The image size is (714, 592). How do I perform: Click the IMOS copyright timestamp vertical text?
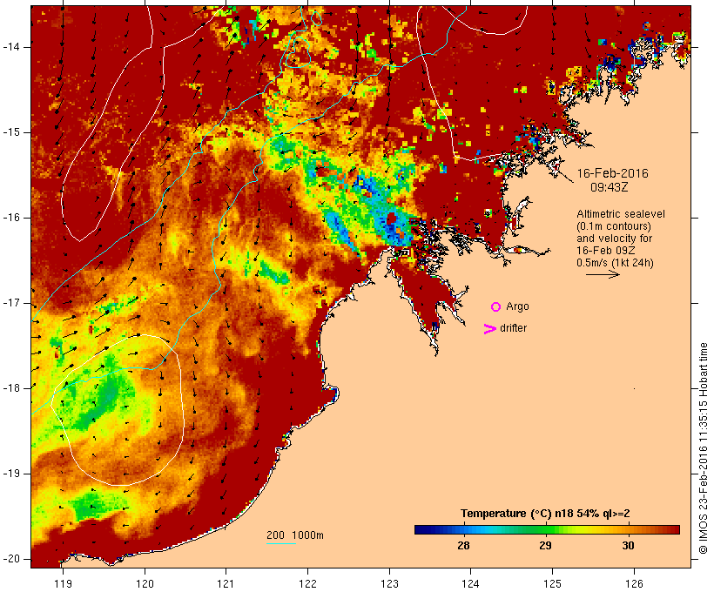703,448
